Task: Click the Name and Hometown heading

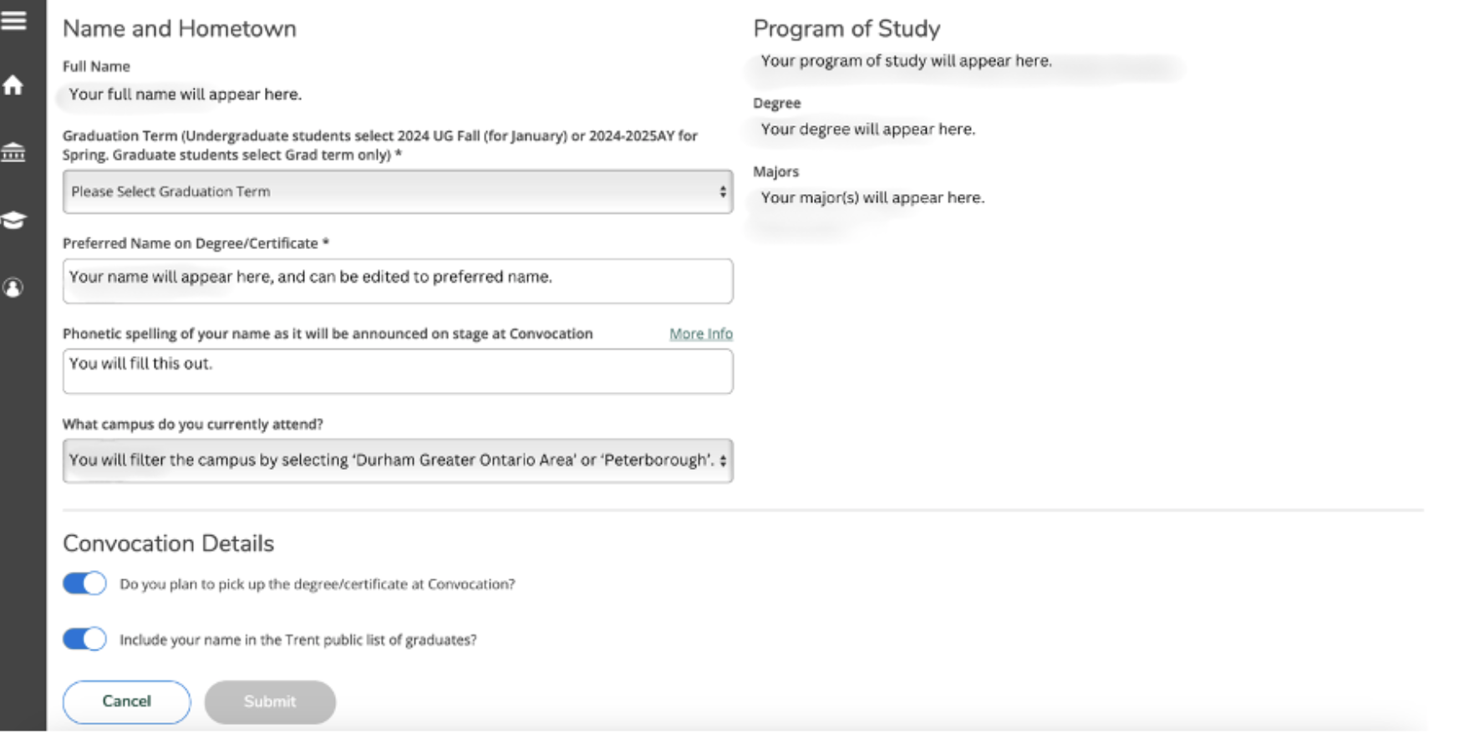Action: click(179, 28)
